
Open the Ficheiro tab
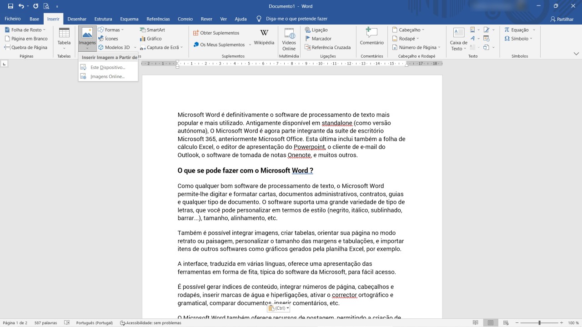click(13, 19)
